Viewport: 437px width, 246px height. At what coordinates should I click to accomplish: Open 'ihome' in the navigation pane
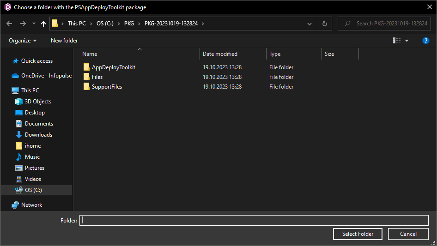[x=33, y=146]
